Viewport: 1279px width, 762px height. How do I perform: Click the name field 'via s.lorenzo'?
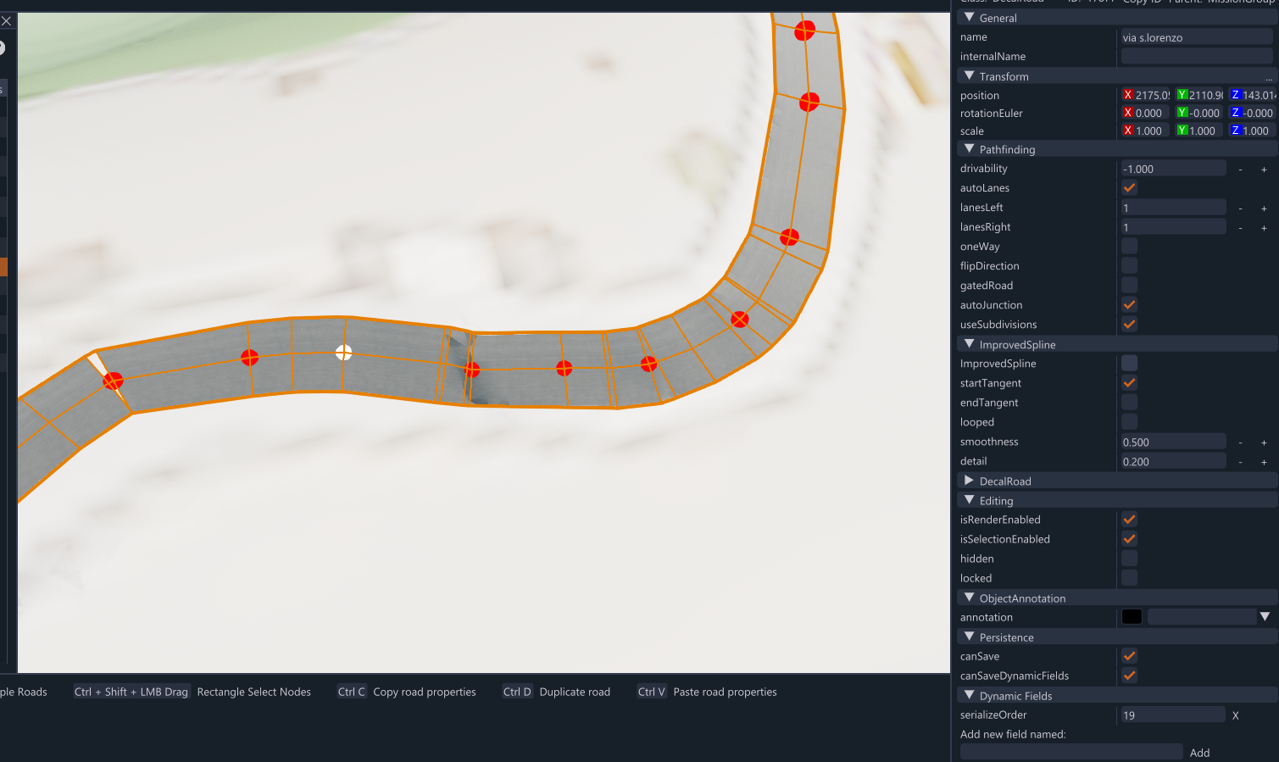[1197, 37]
